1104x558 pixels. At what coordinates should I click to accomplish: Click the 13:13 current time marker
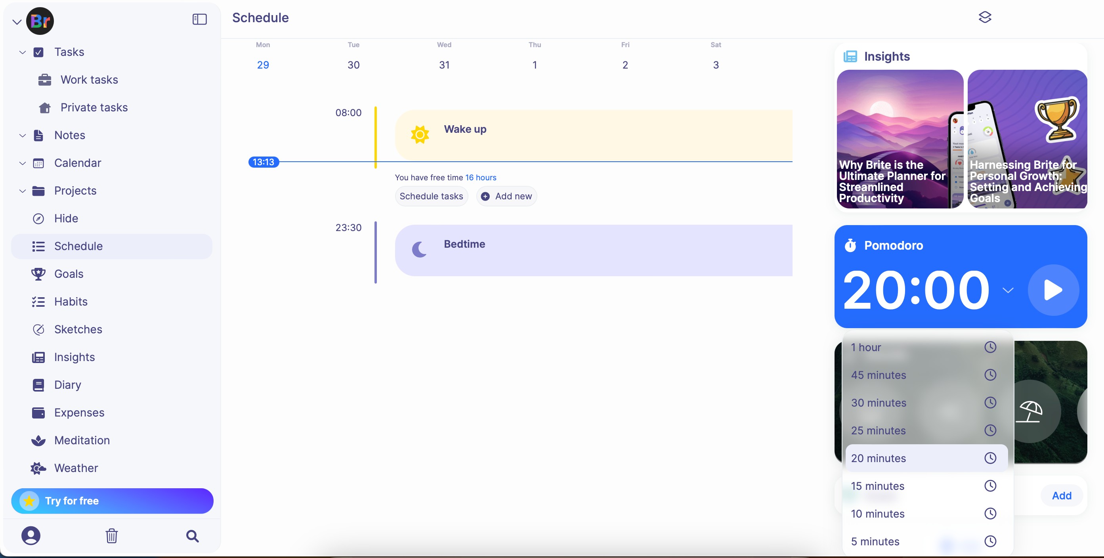pos(264,162)
